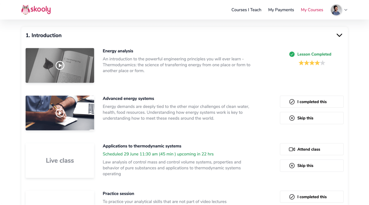Open the Courses I Teach page

tap(246, 10)
